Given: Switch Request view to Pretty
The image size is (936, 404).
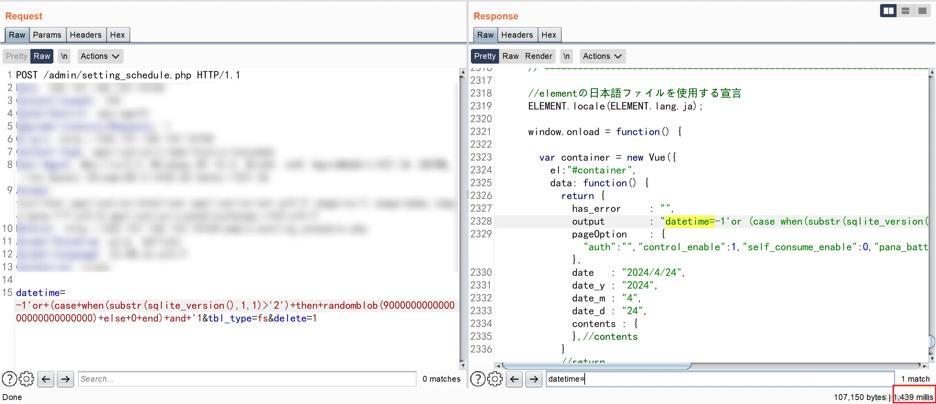Looking at the screenshot, I should [x=16, y=56].
